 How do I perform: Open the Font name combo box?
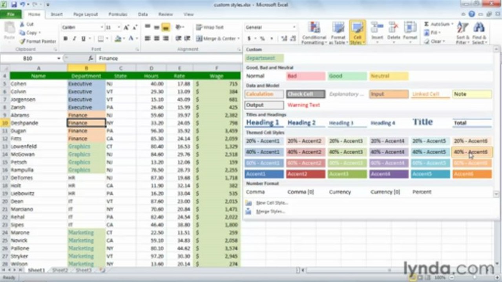pyautogui.click(x=82, y=27)
